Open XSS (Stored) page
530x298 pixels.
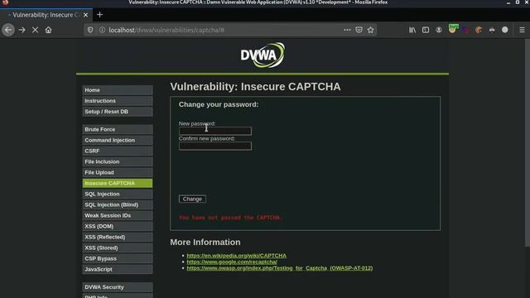118,248
